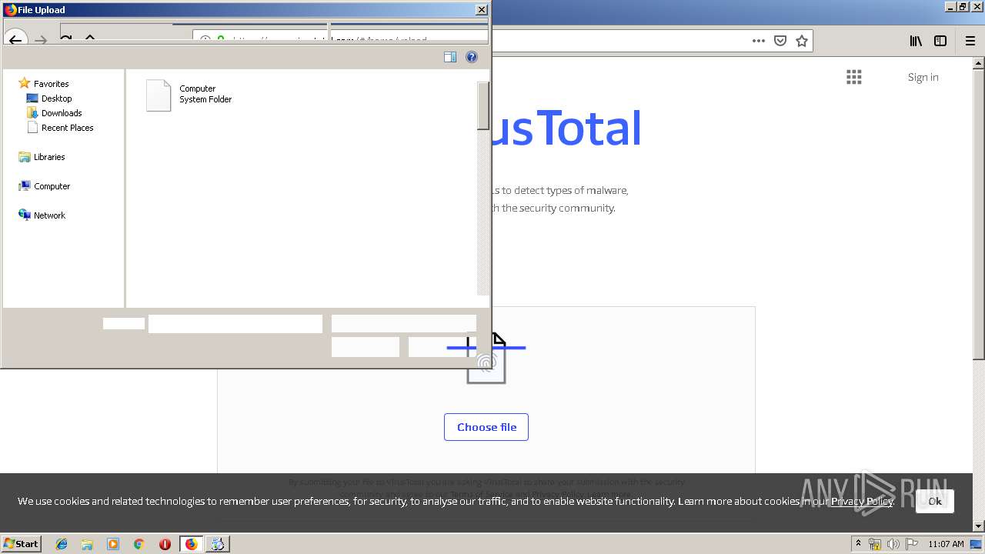Show hidden tray icons arrow
The height and width of the screenshot is (554, 985).
858,544
